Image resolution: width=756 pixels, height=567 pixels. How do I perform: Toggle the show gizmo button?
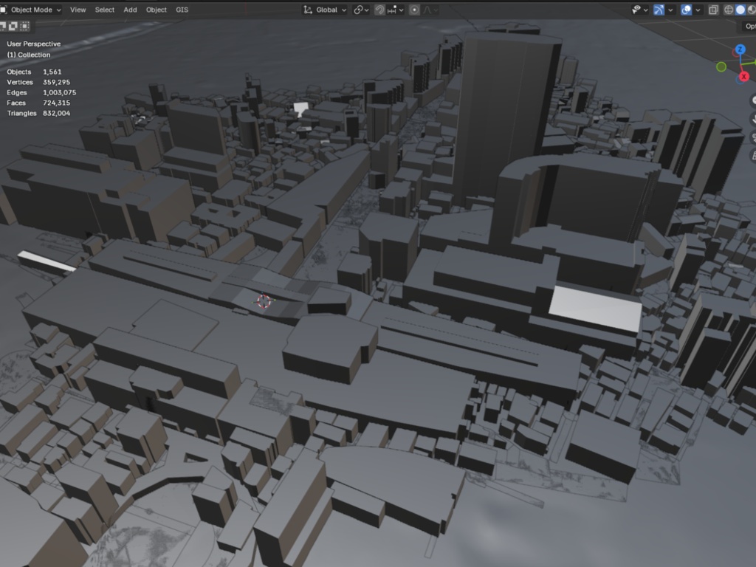[659, 10]
